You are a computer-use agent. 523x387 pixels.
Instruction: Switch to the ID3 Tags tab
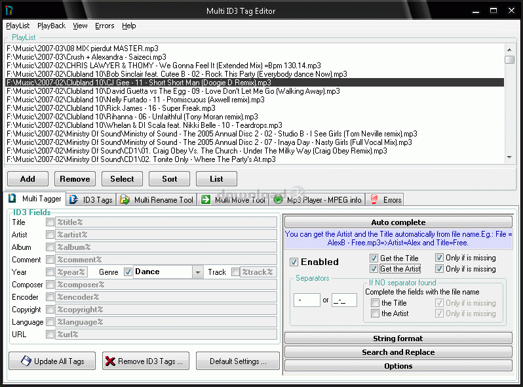(x=91, y=199)
